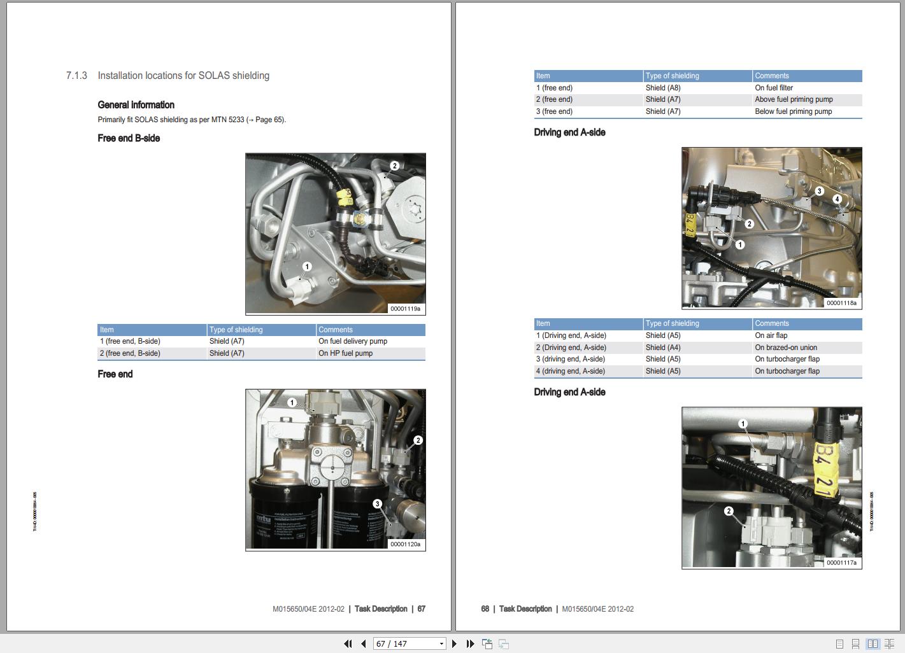Click the Previous View navigation icon
Screen dimensions: 905x653
coord(487,643)
